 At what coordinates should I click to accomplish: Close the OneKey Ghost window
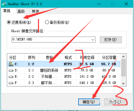coord(126,4)
